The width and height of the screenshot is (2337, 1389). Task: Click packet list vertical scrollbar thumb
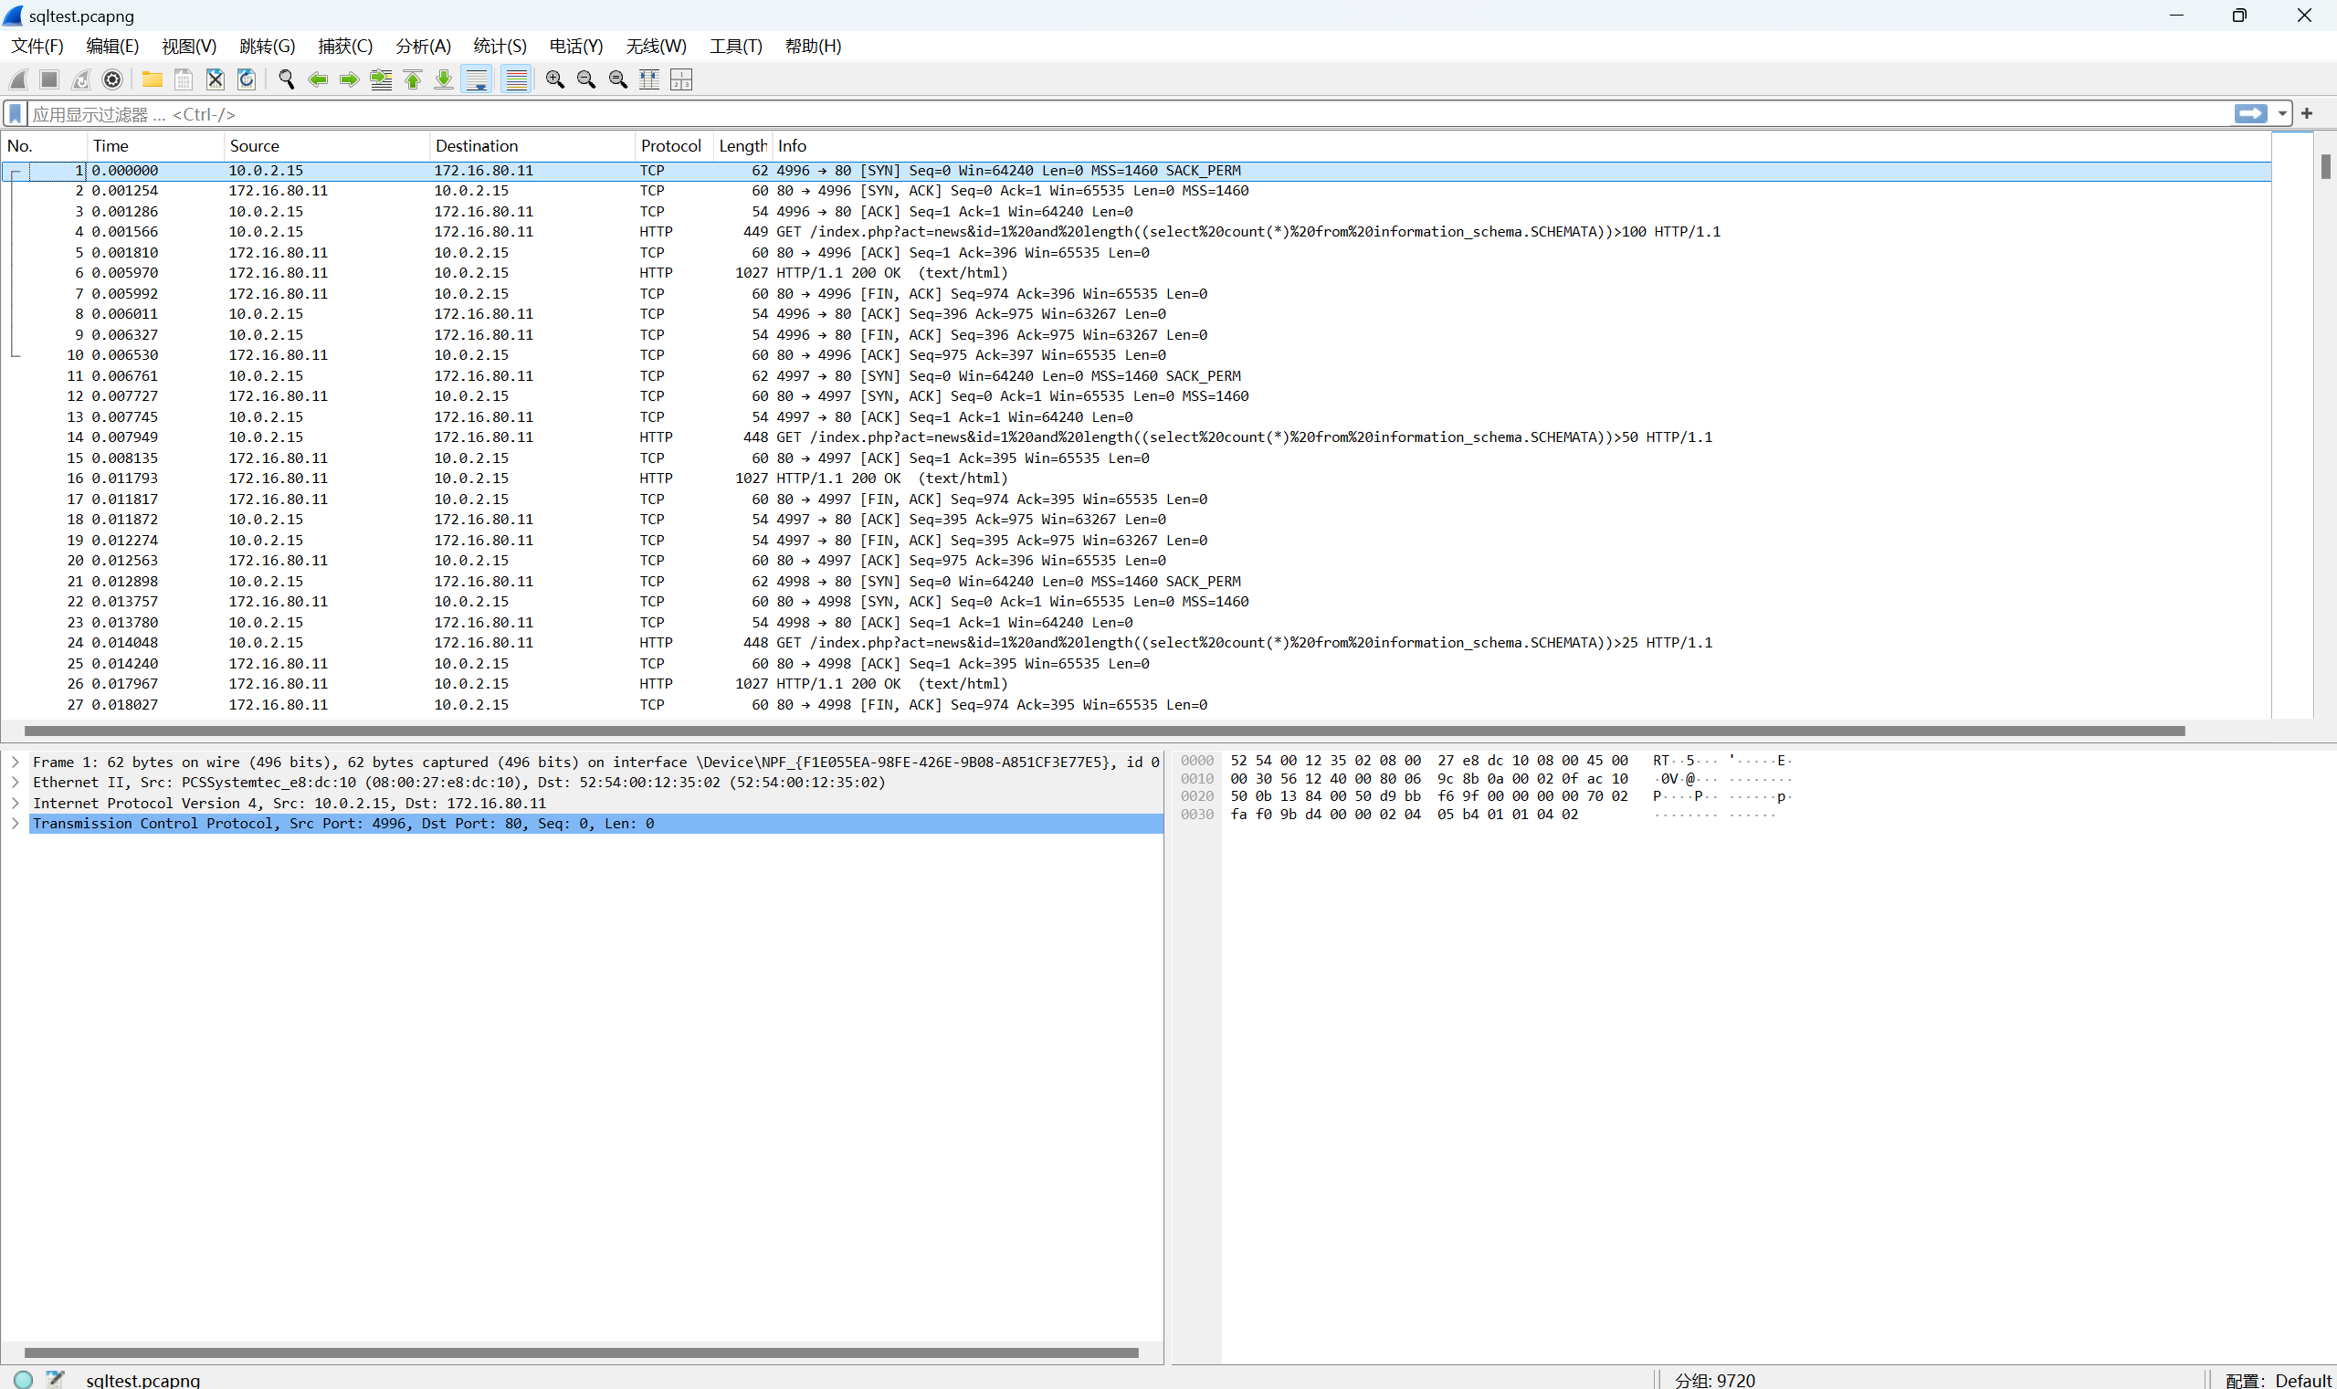click(2326, 165)
